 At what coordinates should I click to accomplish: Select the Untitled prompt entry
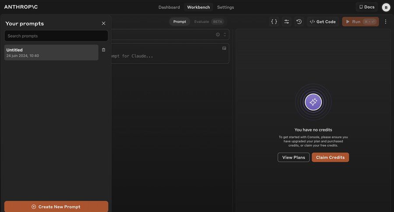[x=51, y=53]
